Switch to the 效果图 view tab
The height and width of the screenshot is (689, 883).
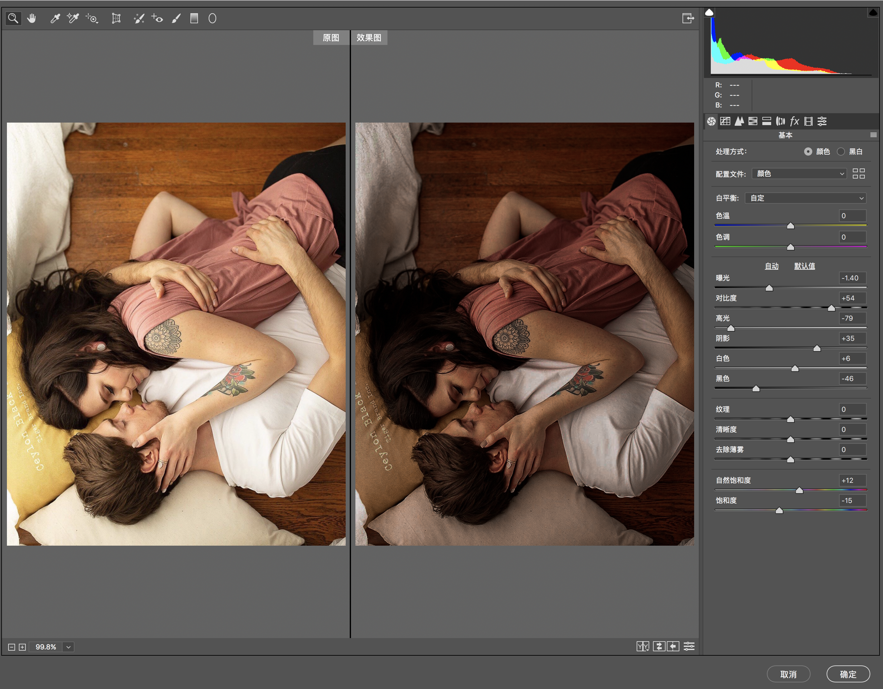(369, 38)
